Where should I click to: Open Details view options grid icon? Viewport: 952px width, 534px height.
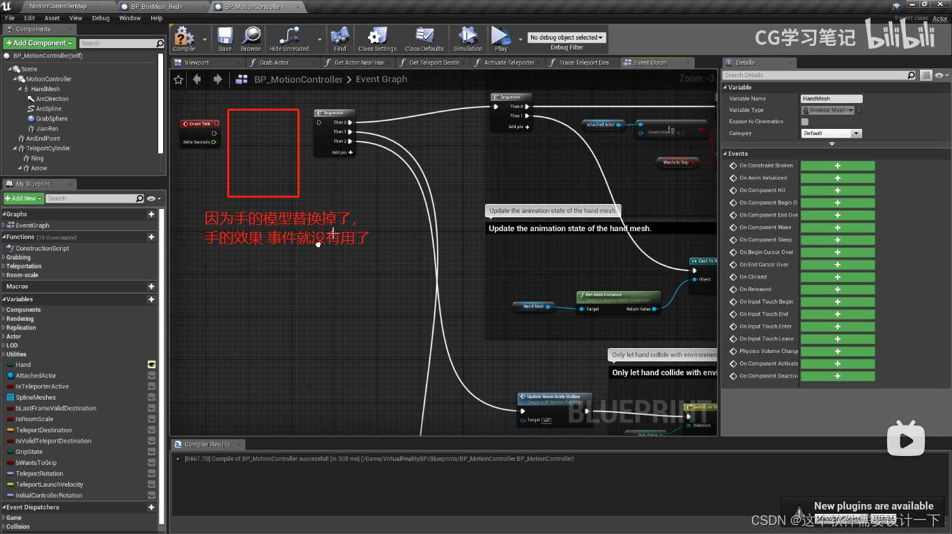pyautogui.click(x=926, y=75)
